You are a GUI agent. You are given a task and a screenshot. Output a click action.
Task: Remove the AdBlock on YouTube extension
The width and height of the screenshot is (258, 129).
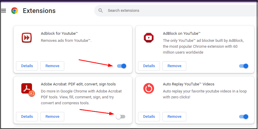point(174,66)
